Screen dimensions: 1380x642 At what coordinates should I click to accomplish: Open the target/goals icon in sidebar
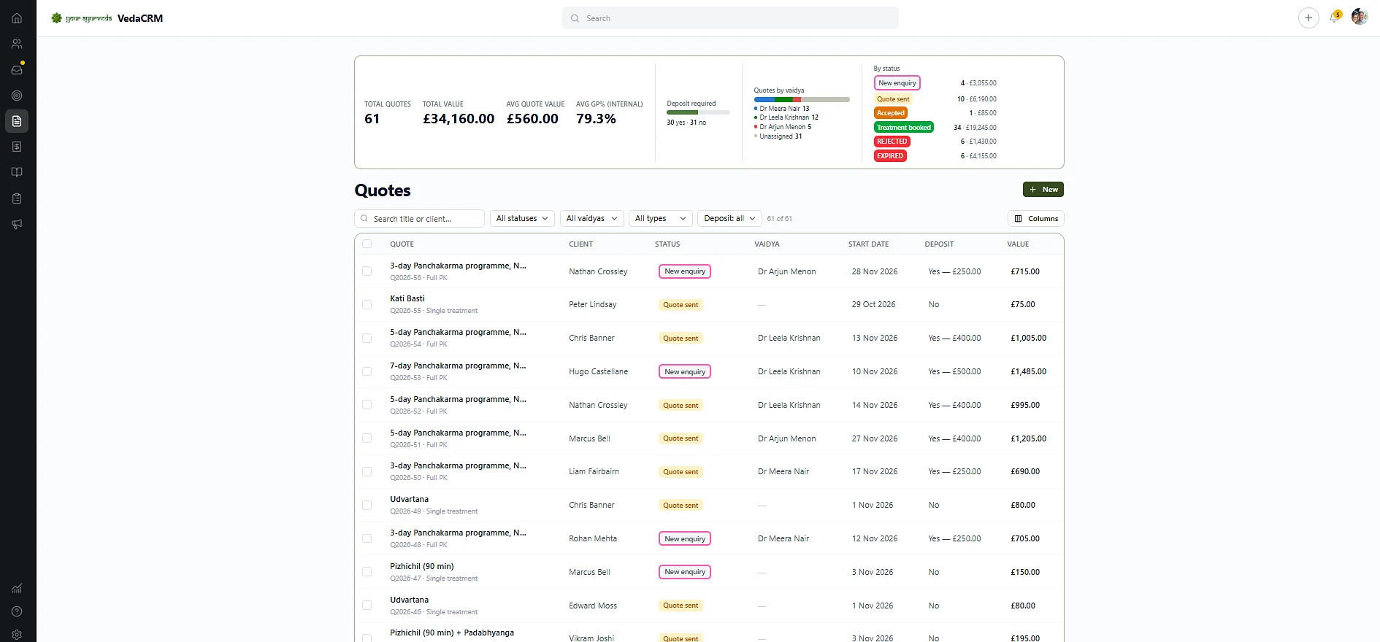[17, 96]
